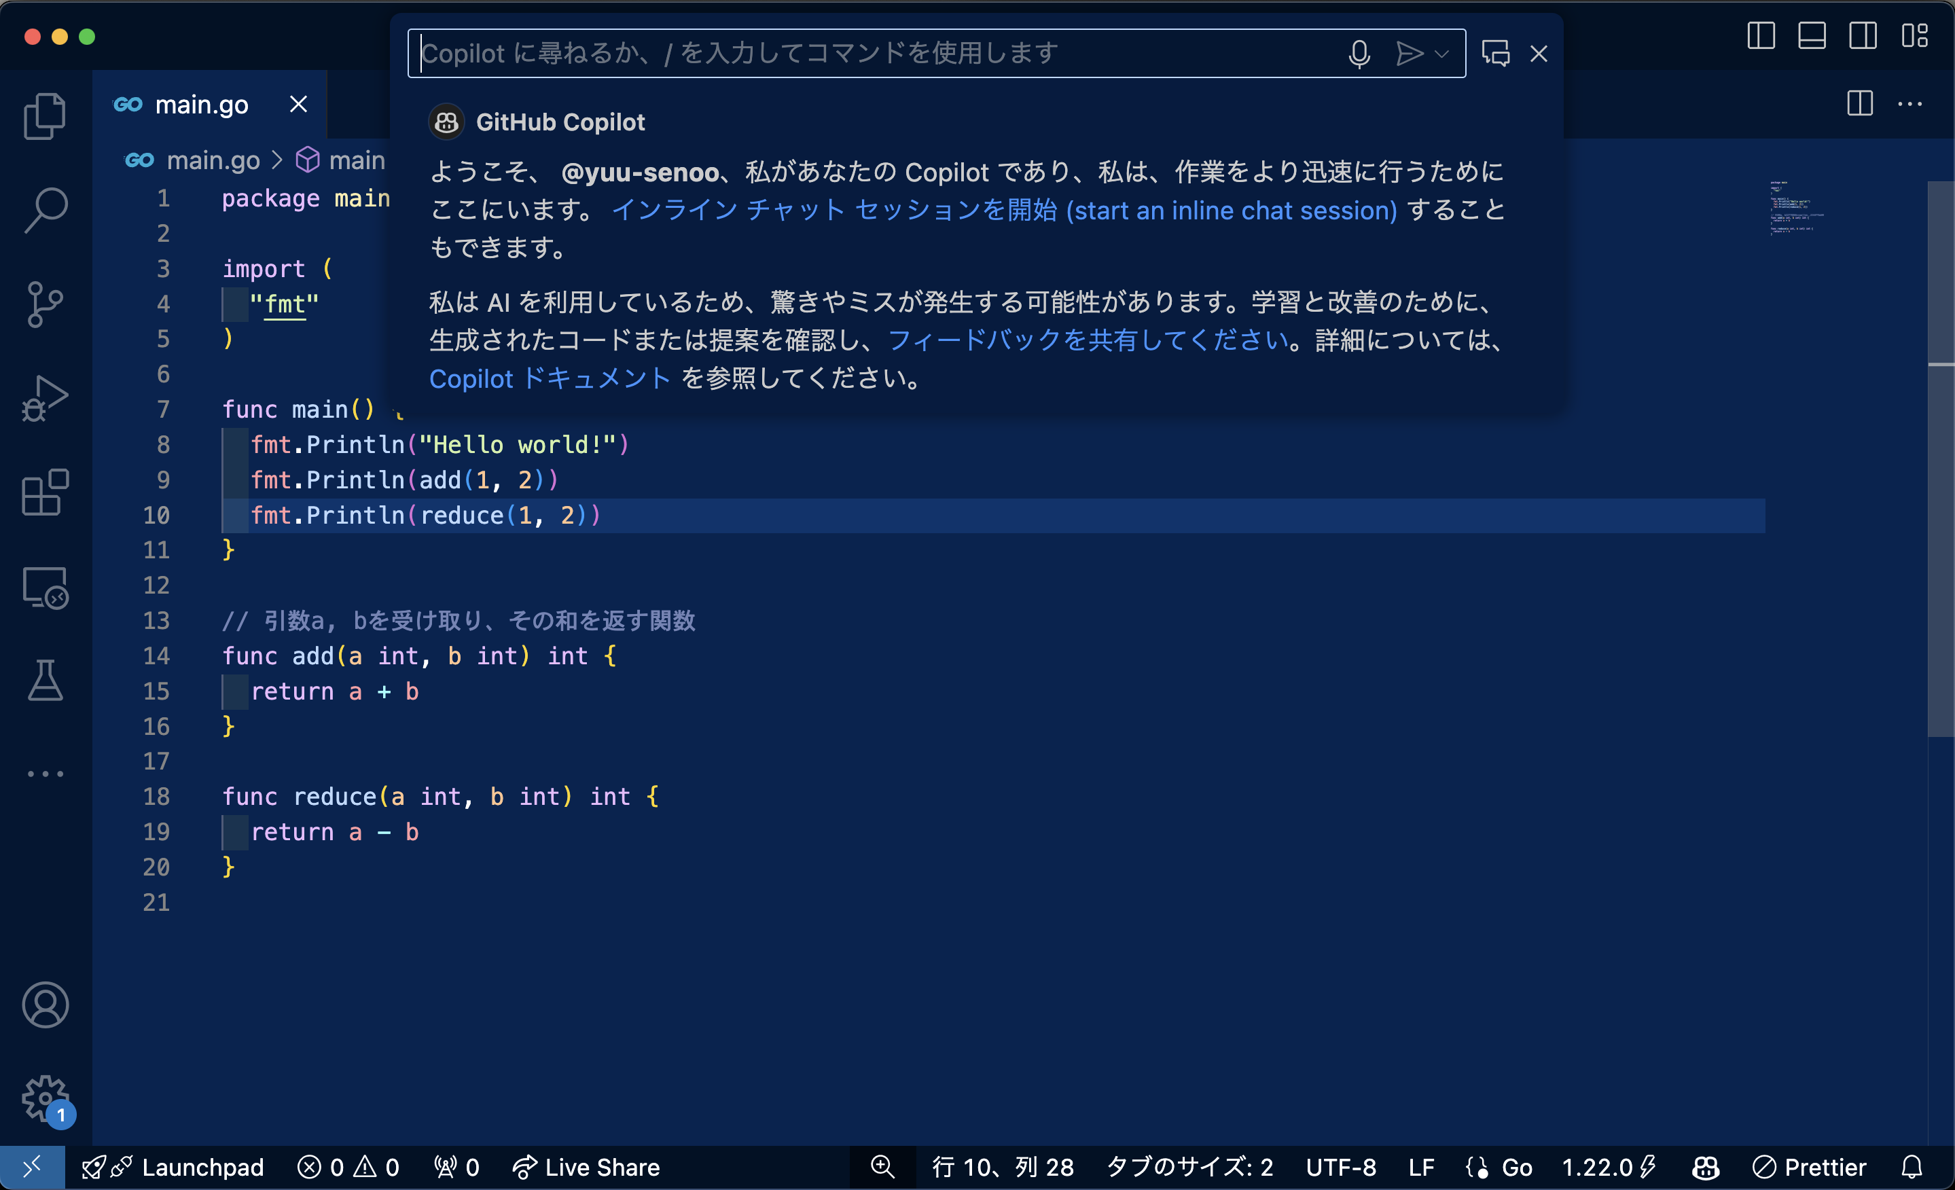Image resolution: width=1955 pixels, height=1190 pixels.
Task: Click the main symbol in breadcrumb
Action: click(x=356, y=160)
